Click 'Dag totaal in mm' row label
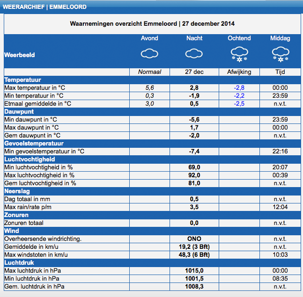This screenshot has width=303, height=297. 27,199
